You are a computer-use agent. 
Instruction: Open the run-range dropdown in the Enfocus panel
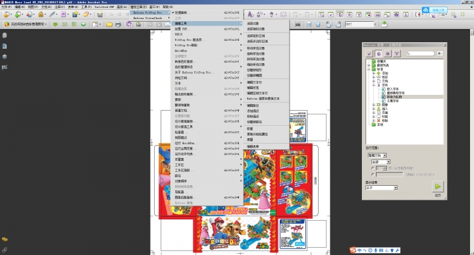coord(377,156)
